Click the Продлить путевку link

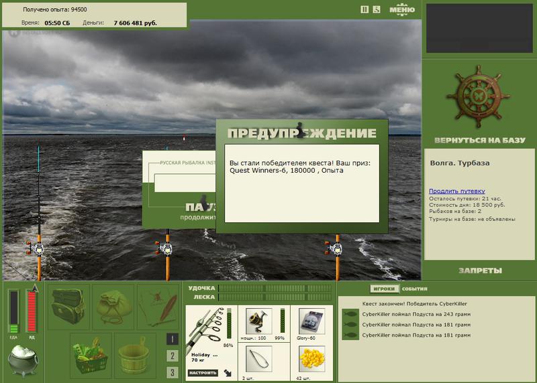click(457, 191)
